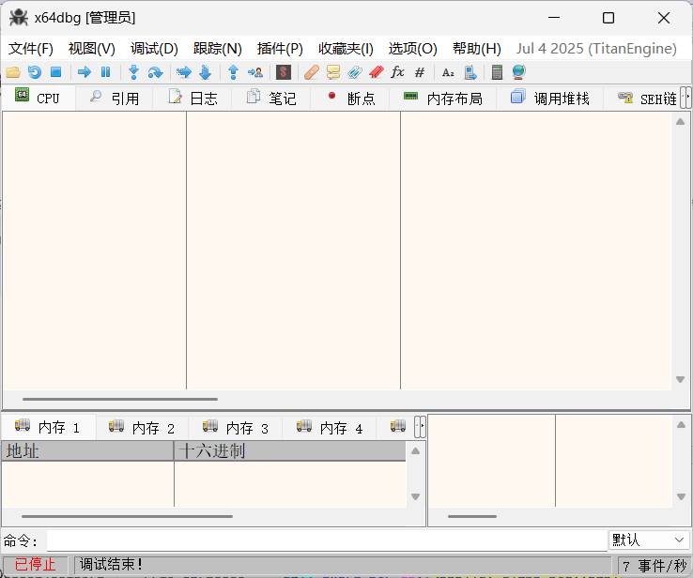Switch to the 日志 tab

[192, 98]
